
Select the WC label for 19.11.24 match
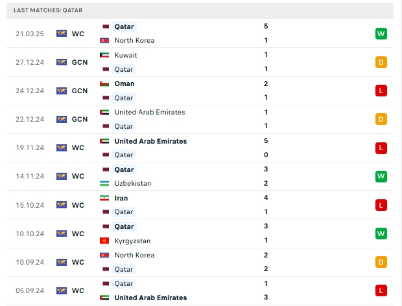click(78, 148)
